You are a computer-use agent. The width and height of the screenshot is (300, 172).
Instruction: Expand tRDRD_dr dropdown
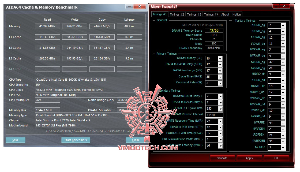pyautogui.click(x=283, y=74)
